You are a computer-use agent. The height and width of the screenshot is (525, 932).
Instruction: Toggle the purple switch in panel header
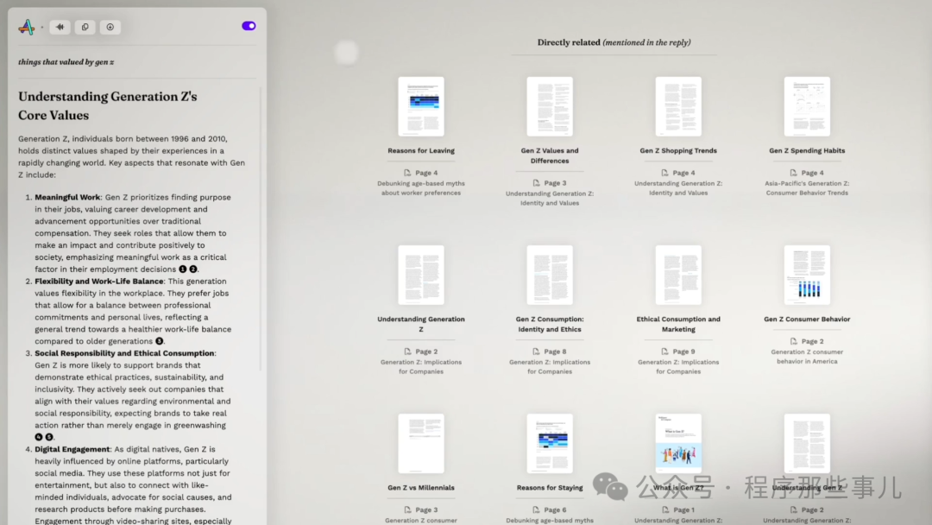click(249, 26)
